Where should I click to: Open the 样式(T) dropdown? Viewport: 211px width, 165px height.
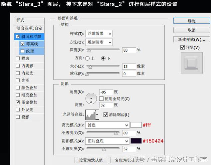(99, 34)
